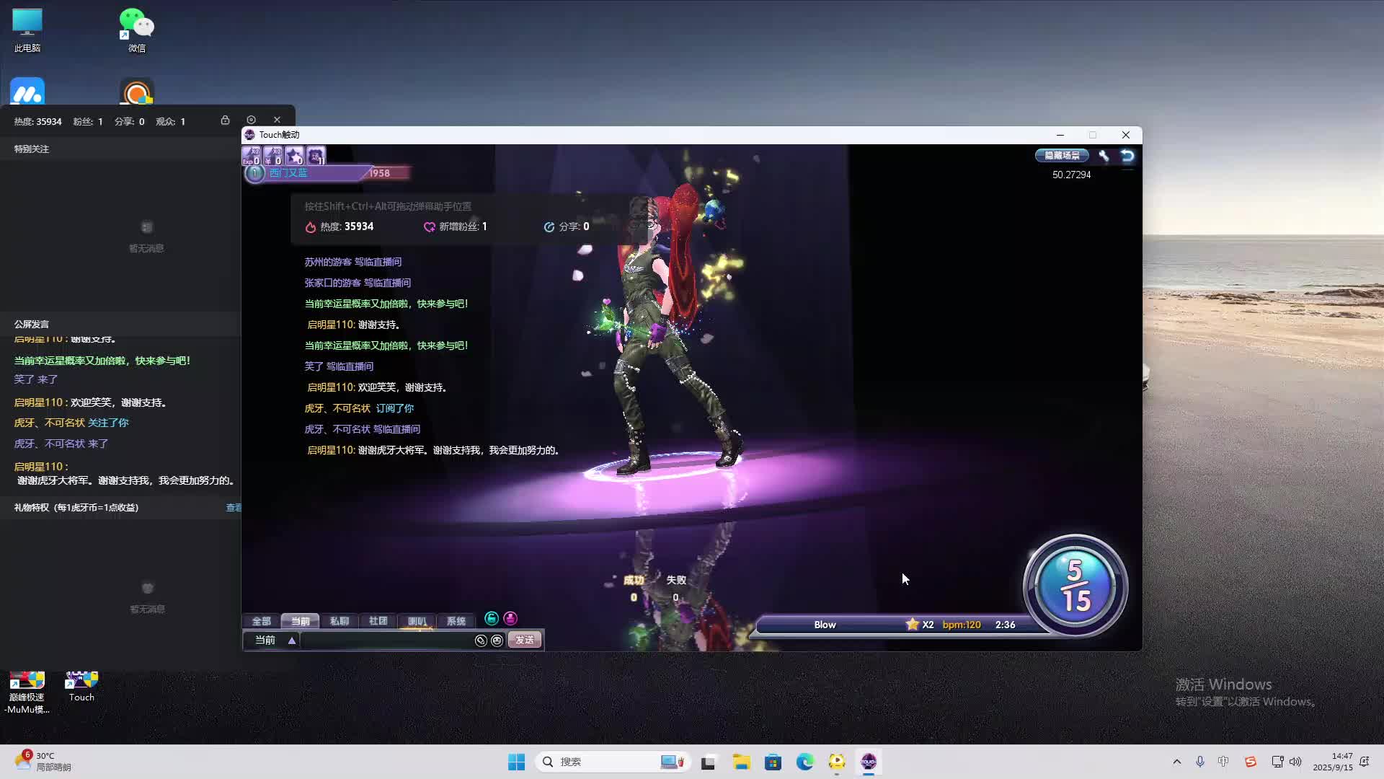Click the blue return arrow icon
The width and height of the screenshot is (1384, 779).
[x=1127, y=156]
